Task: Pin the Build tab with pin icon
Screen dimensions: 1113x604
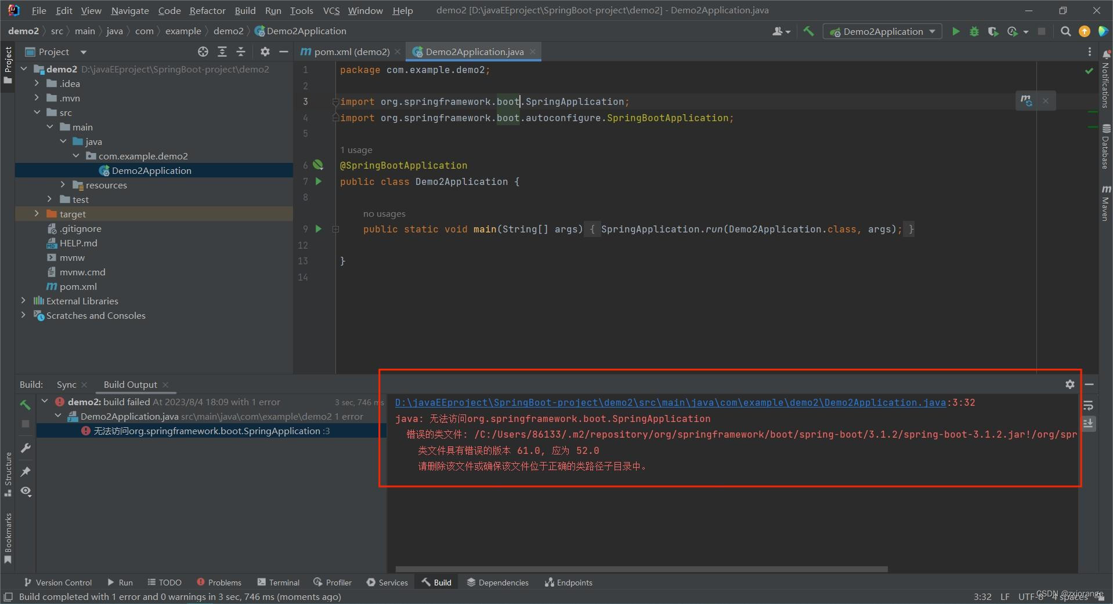Action: [26, 471]
